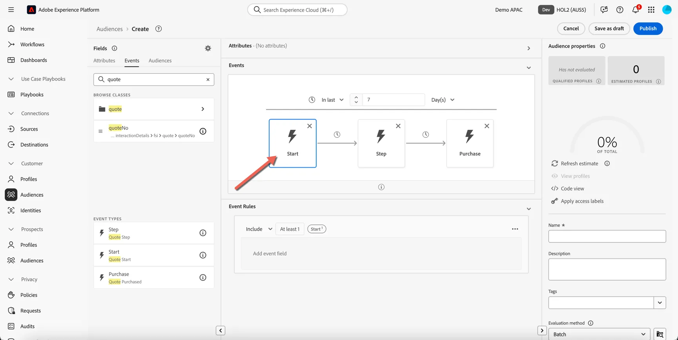Open the Tags dropdown

pyautogui.click(x=660, y=303)
